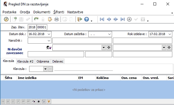Create a new document with green-plus icon

(x=14, y=19)
